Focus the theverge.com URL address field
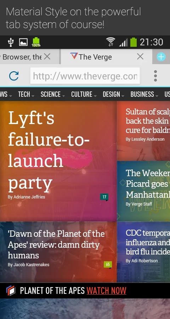170x319 pixels. tap(85, 76)
